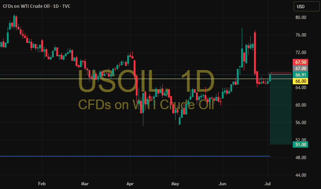Click the Feb label on time axis

(42, 184)
